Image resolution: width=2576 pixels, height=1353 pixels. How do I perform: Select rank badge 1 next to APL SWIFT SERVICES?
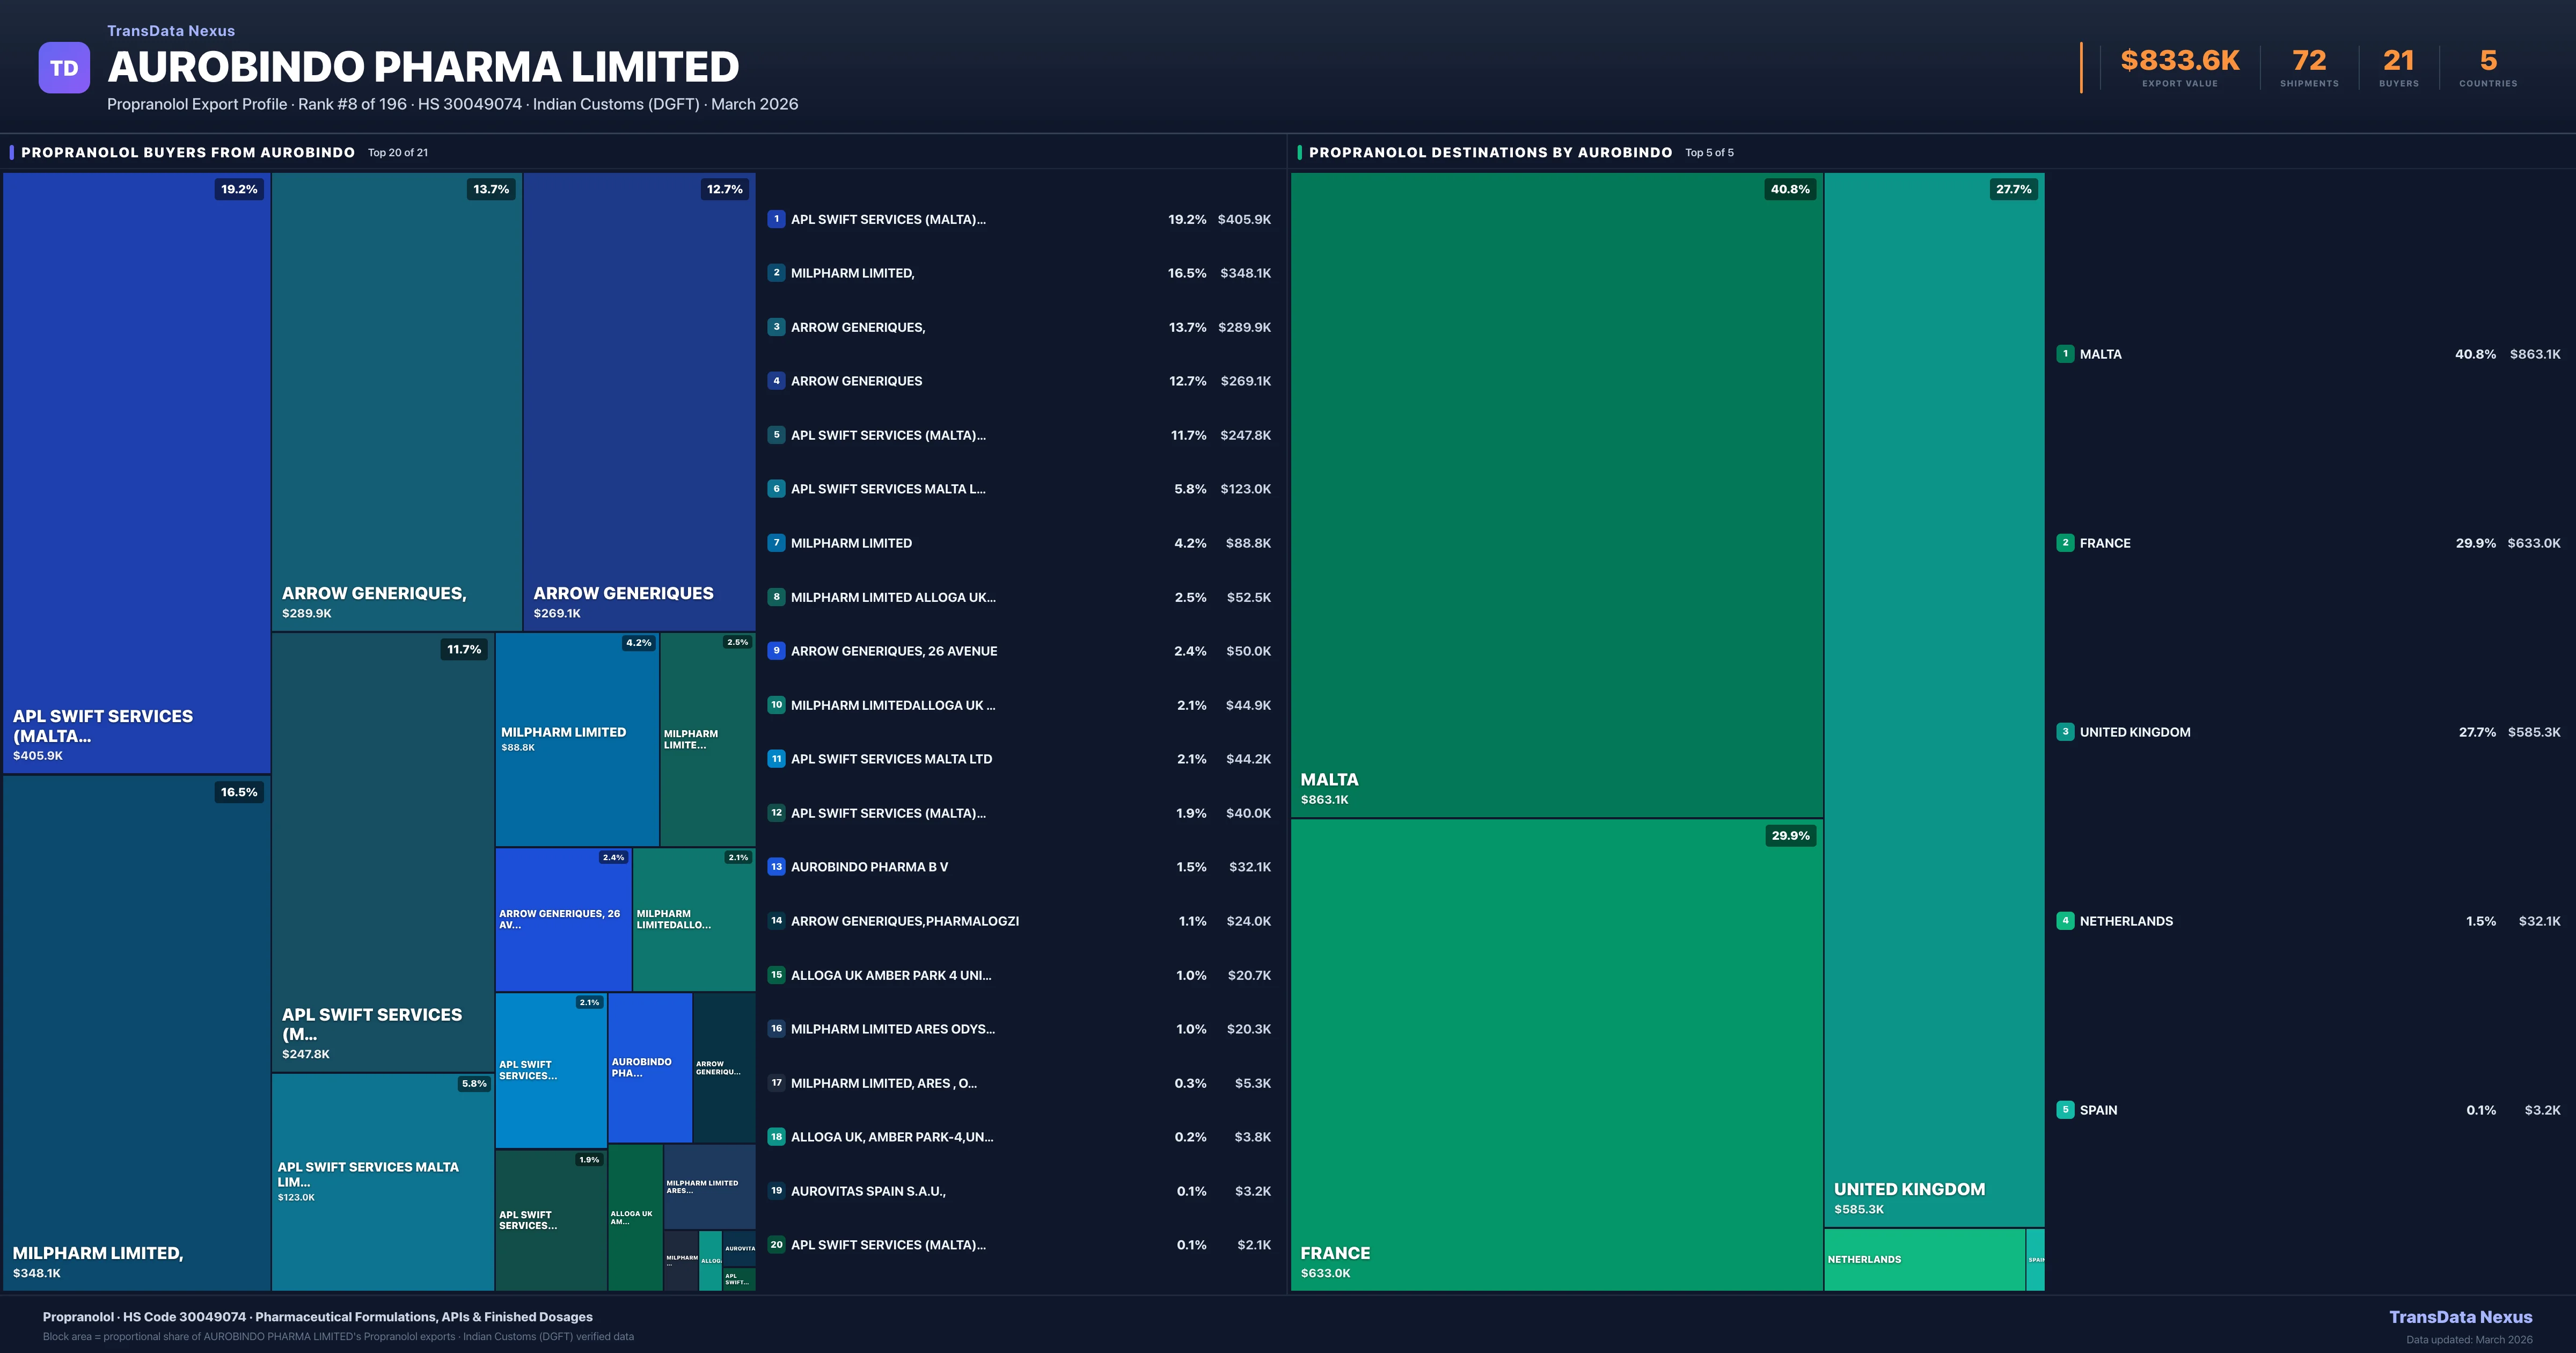point(777,219)
